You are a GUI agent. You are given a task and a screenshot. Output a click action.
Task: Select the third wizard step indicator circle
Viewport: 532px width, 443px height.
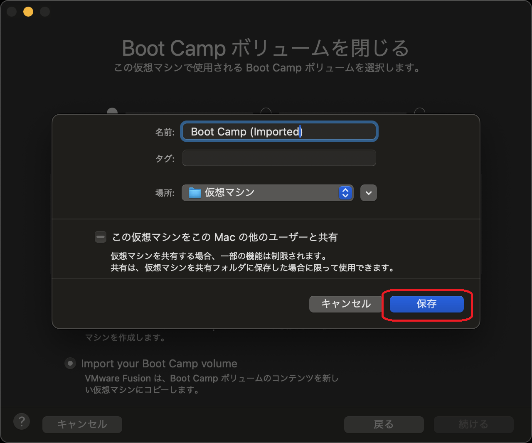(420, 111)
